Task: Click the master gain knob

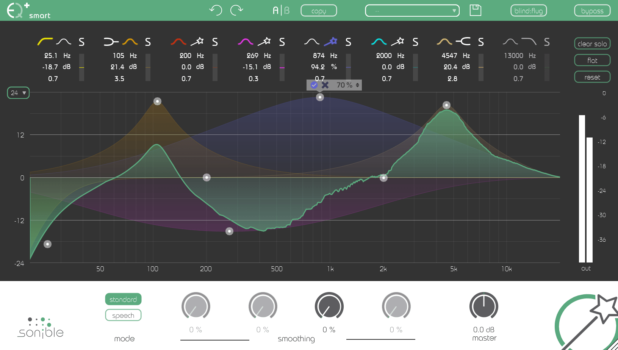Action: (484, 306)
